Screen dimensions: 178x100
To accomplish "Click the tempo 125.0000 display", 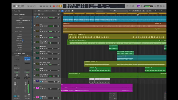I will (x=94, y=5).
